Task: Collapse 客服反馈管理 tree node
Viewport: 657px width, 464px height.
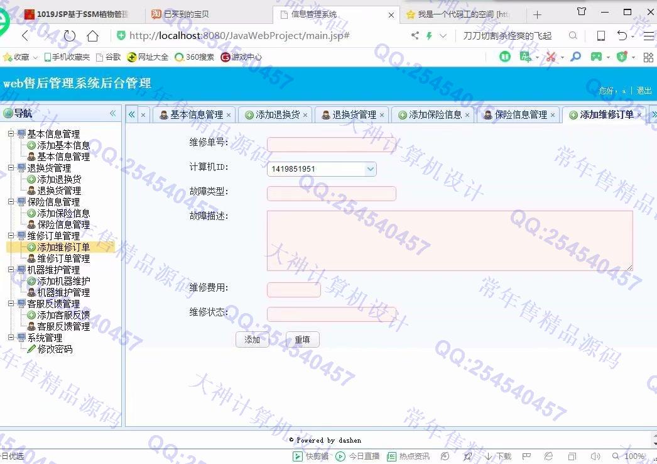Action: pyautogui.click(x=11, y=304)
